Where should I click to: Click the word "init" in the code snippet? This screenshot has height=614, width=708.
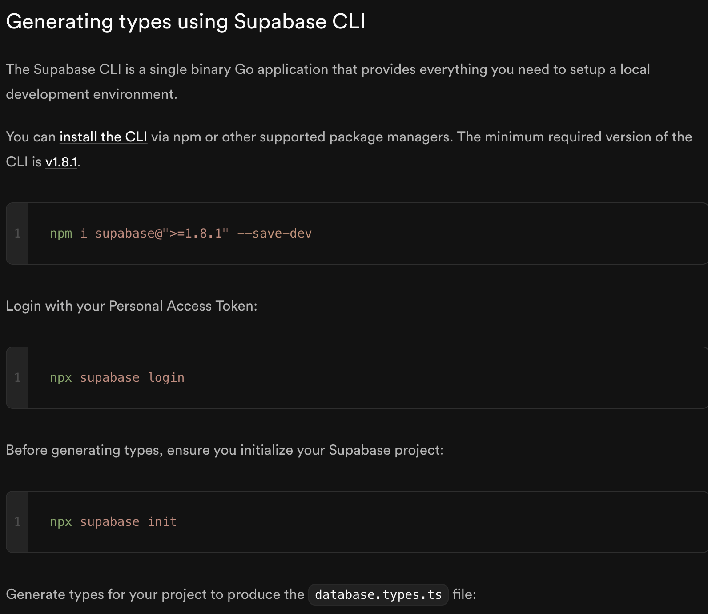(x=162, y=522)
